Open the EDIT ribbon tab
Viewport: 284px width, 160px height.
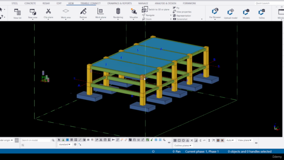[59, 3]
